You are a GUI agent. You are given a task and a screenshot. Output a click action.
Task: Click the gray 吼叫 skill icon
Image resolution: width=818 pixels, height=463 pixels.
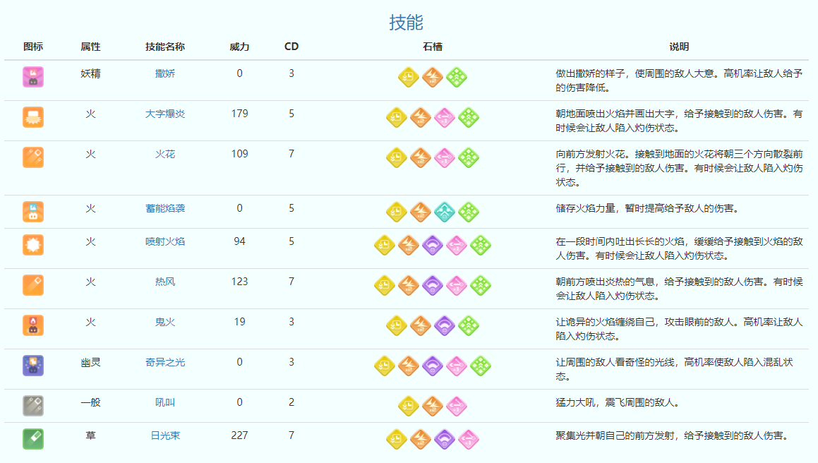click(33, 406)
